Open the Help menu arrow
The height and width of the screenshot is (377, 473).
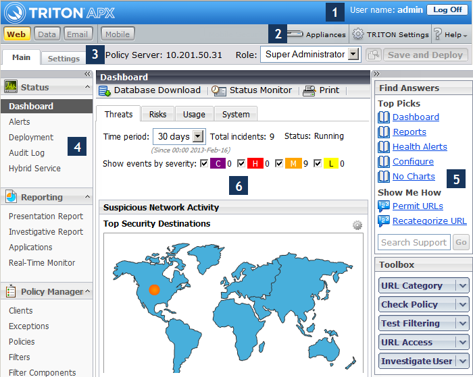[466, 36]
